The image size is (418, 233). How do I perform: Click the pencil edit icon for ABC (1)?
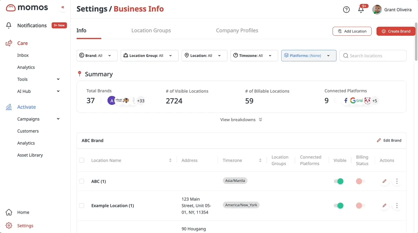pyautogui.click(x=384, y=181)
